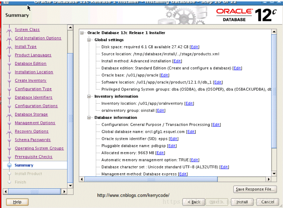This screenshot has width=283, height=208.
Task: Collapse the Inventory information tree section
Action: point(89,96)
